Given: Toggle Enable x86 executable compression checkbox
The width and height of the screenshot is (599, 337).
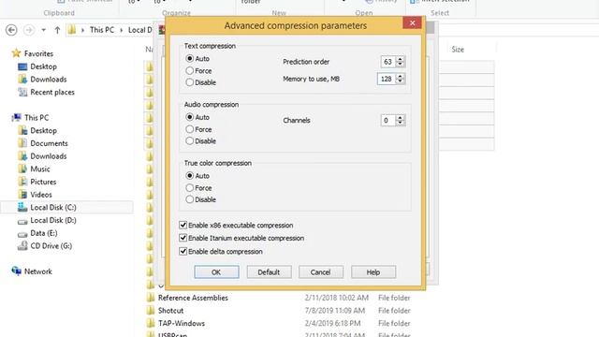Looking at the screenshot, I should pyautogui.click(x=183, y=225).
